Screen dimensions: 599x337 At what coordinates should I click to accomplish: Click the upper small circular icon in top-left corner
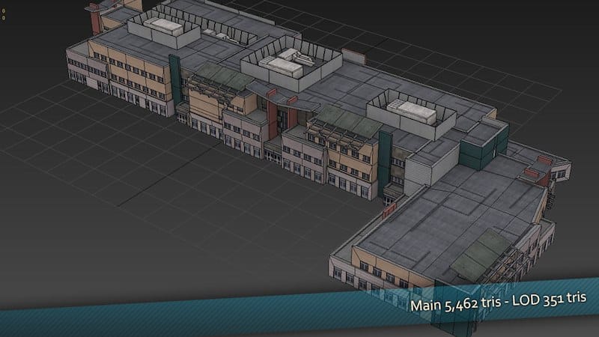pyautogui.click(x=3, y=11)
